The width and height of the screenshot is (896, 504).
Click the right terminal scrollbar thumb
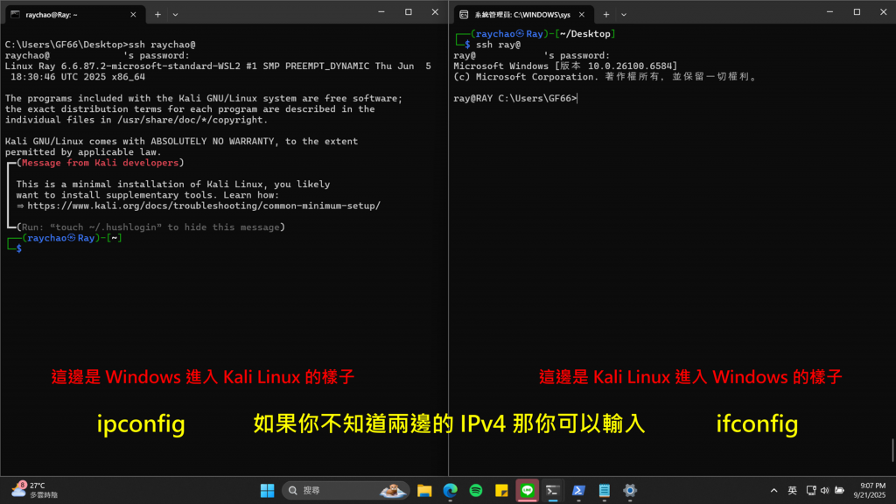pos(892,450)
